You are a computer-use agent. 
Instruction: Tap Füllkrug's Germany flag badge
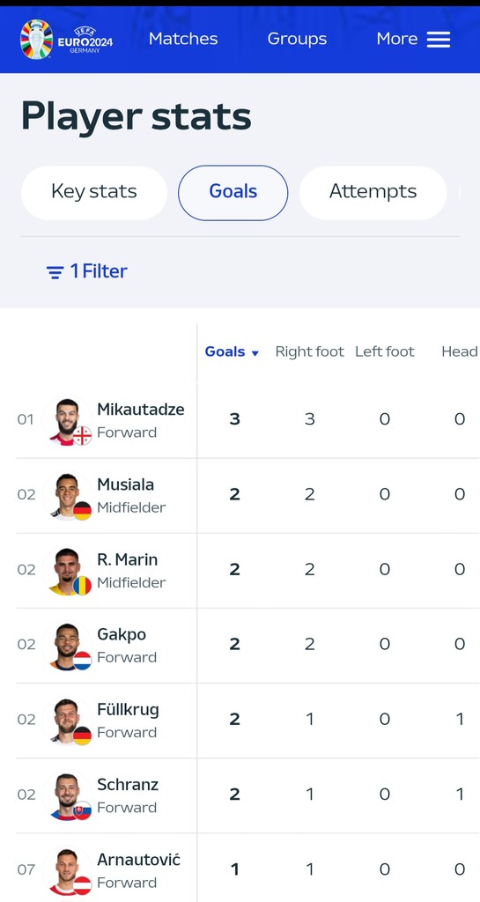pyautogui.click(x=82, y=736)
